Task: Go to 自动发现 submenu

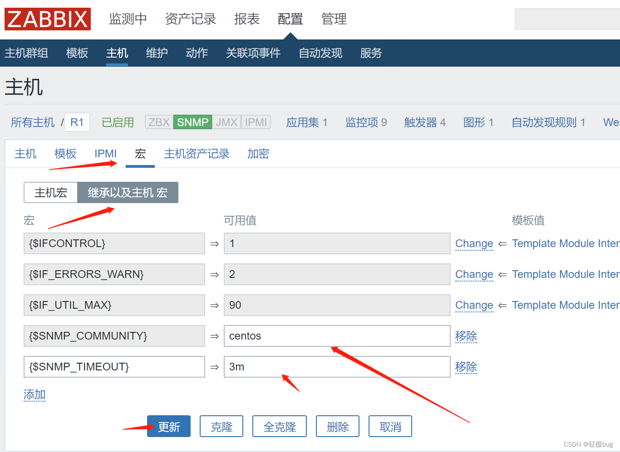Action: pyautogui.click(x=320, y=53)
